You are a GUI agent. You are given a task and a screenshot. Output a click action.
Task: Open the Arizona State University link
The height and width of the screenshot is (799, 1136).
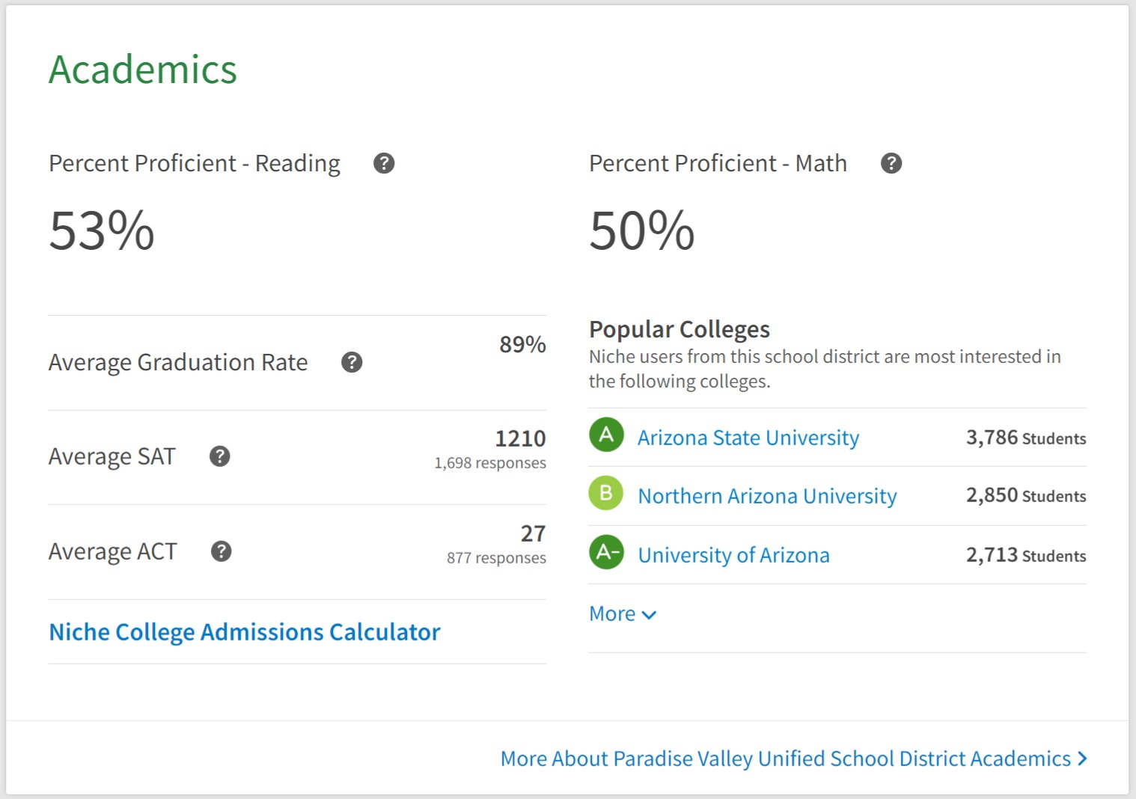tap(748, 438)
